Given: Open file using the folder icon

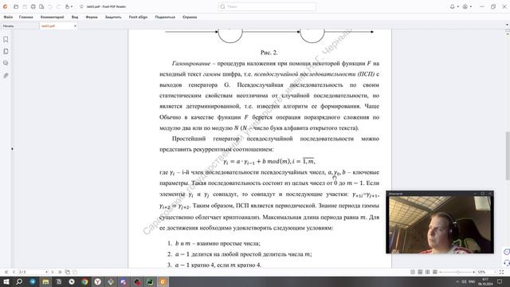Looking at the screenshot, I should coord(16,6).
